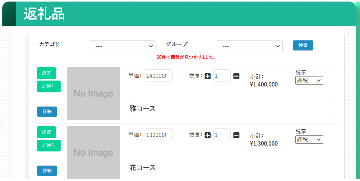Click ご検討 button for 雅コース

point(49,86)
